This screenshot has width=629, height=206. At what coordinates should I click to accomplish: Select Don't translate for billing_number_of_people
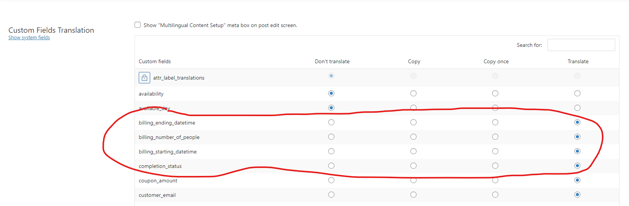tap(331, 137)
